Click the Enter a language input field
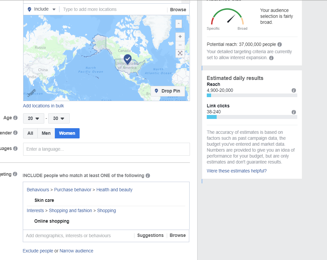This screenshot has width=327, height=260. click(106, 149)
